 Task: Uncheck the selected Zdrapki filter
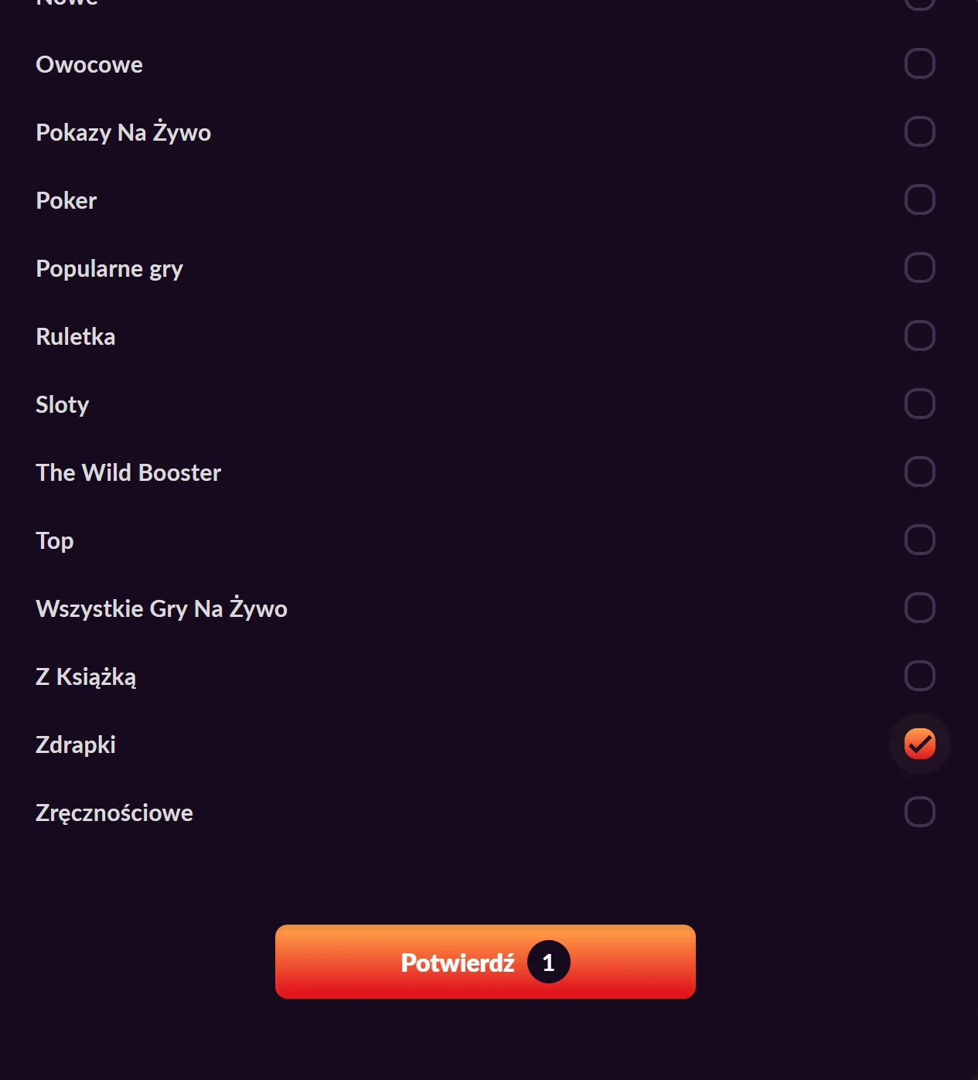[919, 744]
